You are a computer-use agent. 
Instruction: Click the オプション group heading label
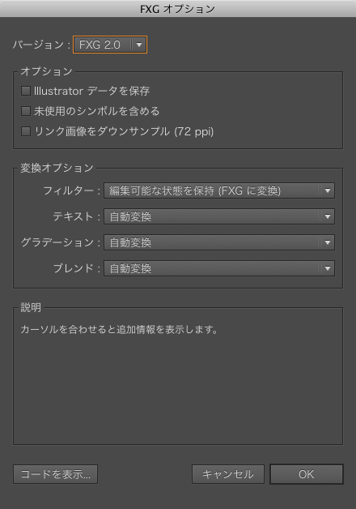pos(46,71)
